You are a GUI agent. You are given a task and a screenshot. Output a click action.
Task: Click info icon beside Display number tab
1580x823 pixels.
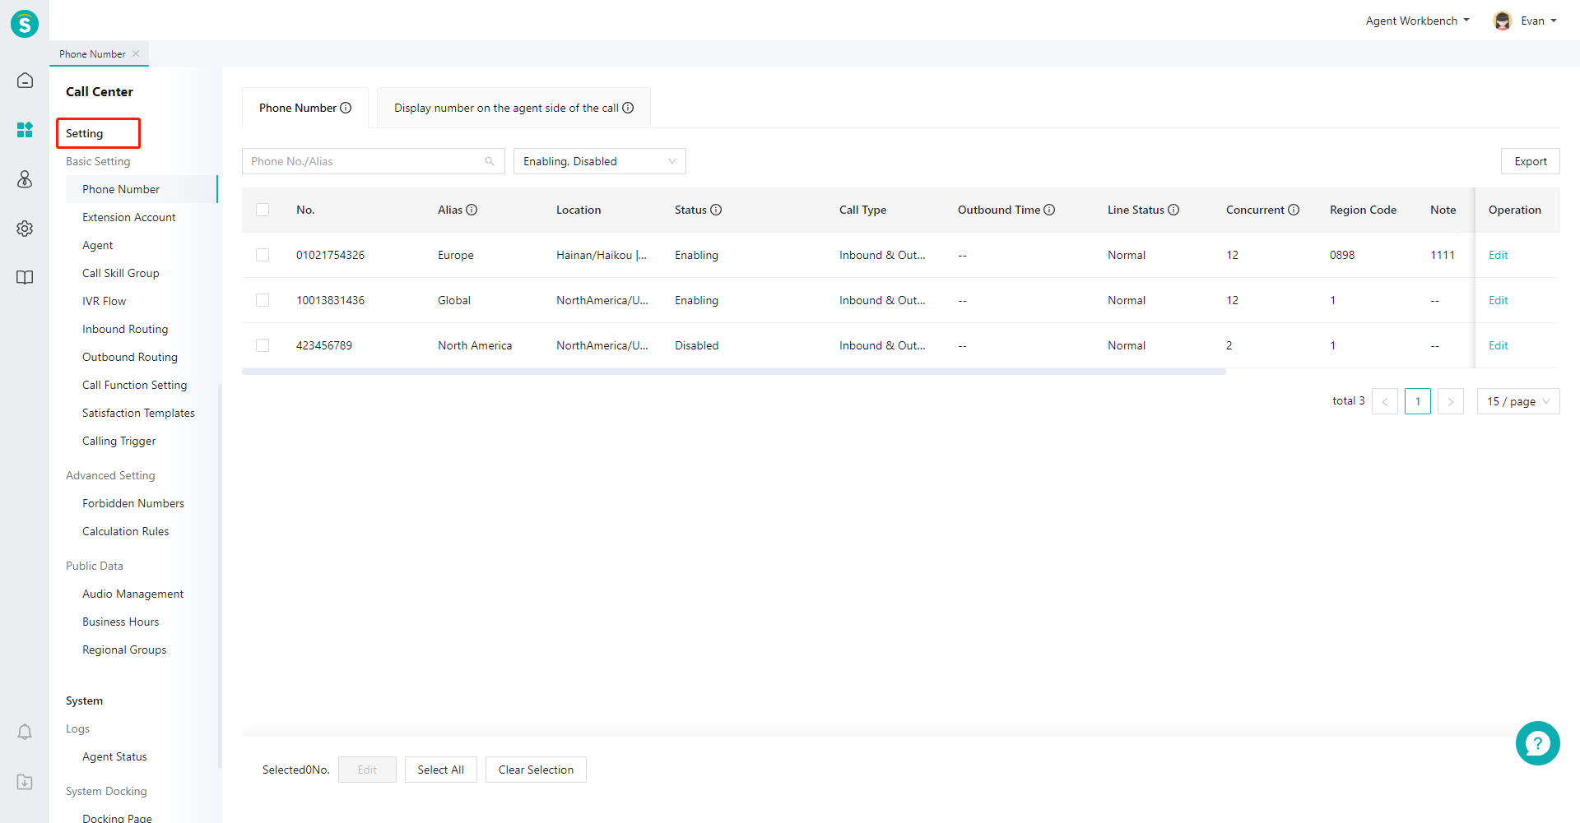[x=628, y=108]
